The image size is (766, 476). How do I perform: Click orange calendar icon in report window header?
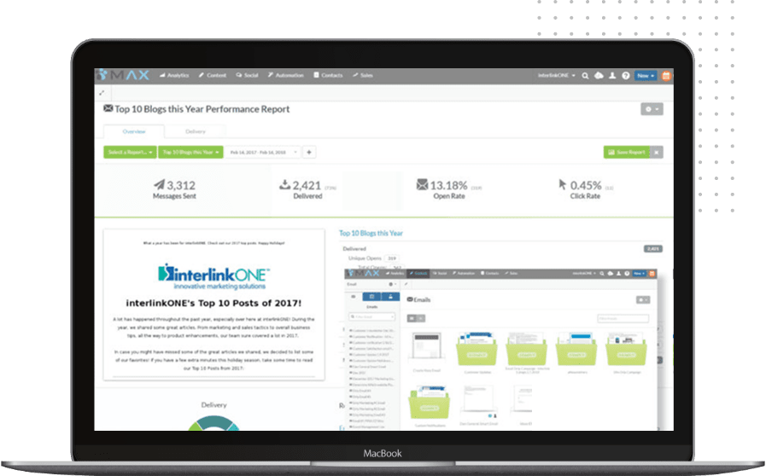666,76
